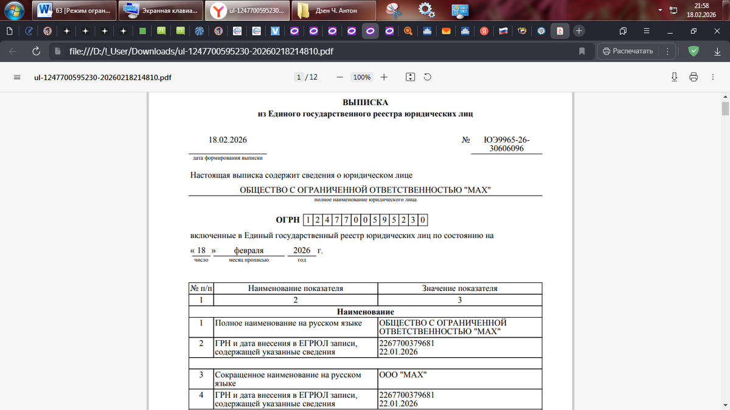Image resolution: width=730 pixels, height=410 pixels.
Task: Open the browser bookmarks panel icon
Action: [623, 30]
